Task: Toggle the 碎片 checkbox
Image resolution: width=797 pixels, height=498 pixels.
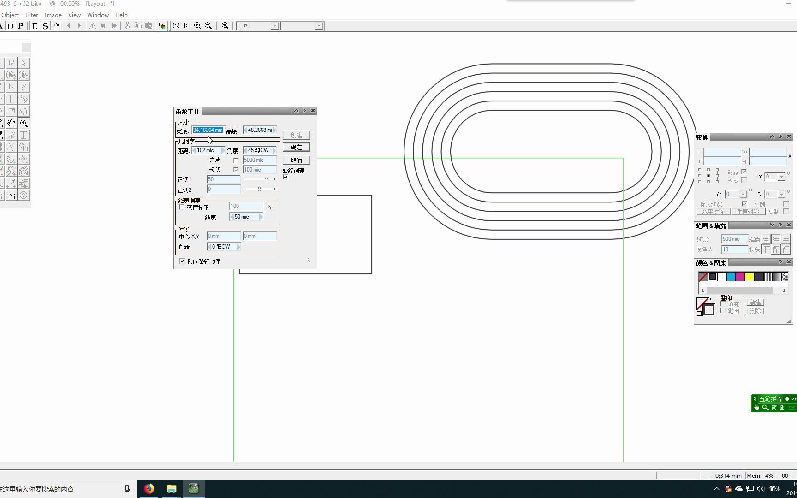Action: pos(236,160)
